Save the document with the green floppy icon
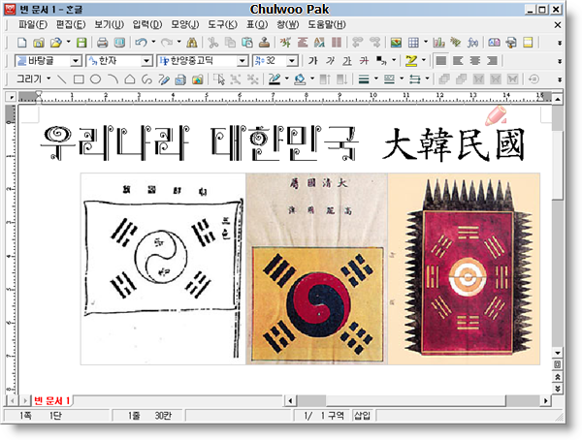Screen dimensions: 582x440 tap(81, 43)
